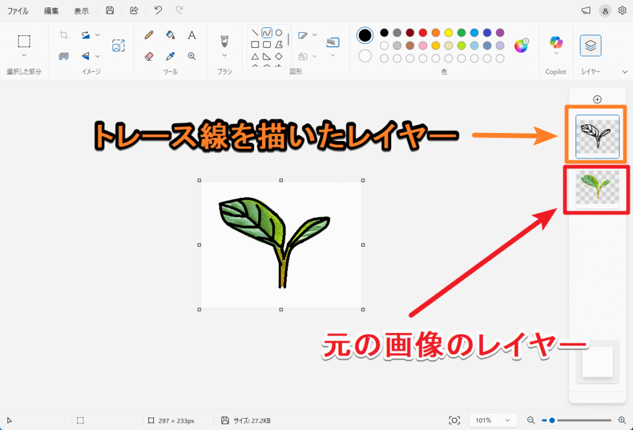Viewport: 633px width, 430px height.
Task: Select the rectangle shape
Action: [x=255, y=45]
